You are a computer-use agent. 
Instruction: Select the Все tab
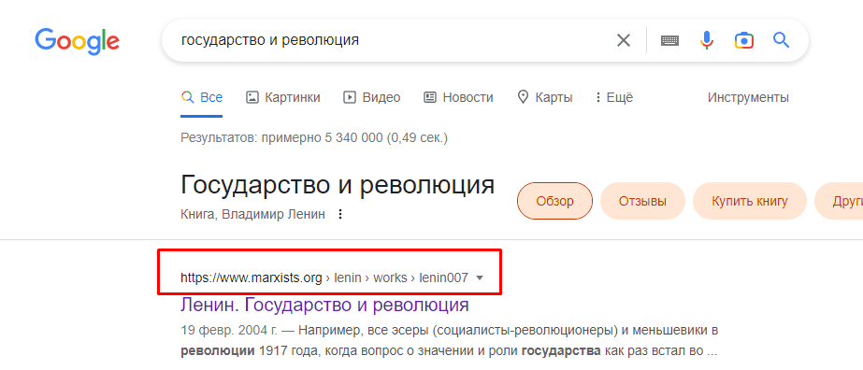201,98
